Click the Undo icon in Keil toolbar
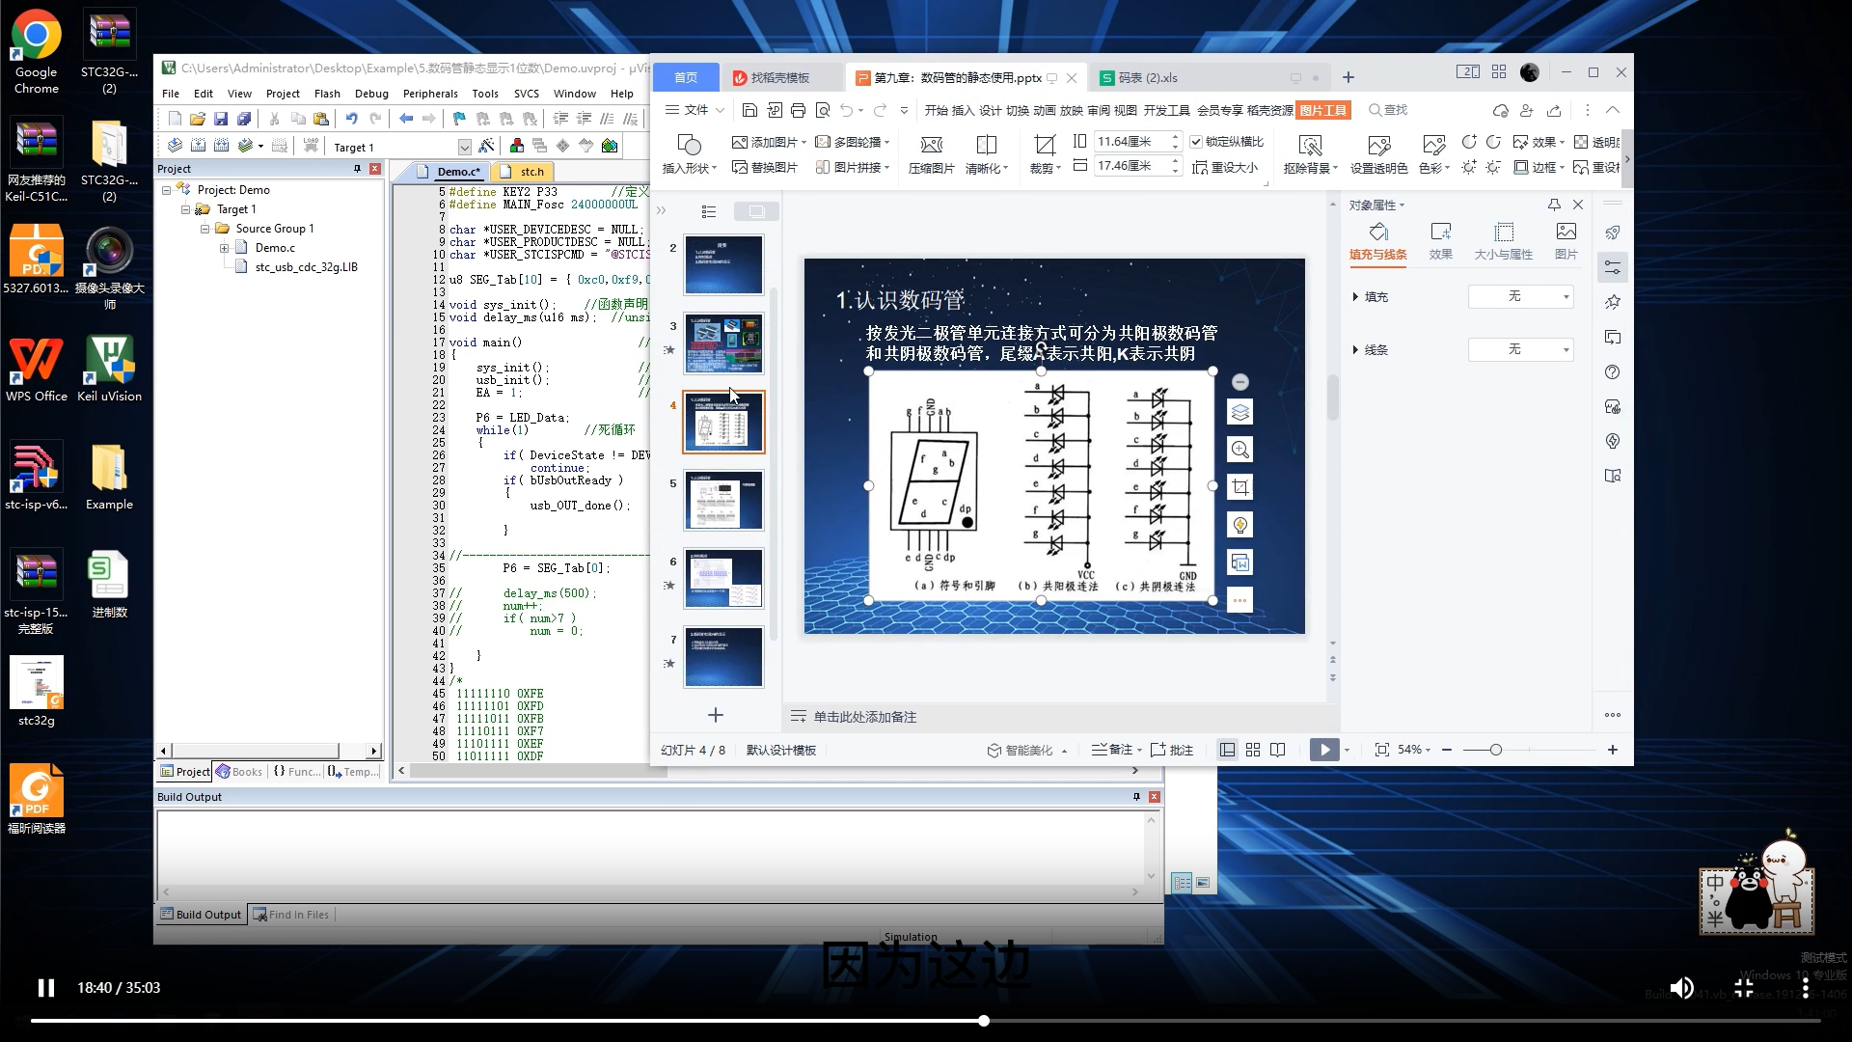 [351, 119]
